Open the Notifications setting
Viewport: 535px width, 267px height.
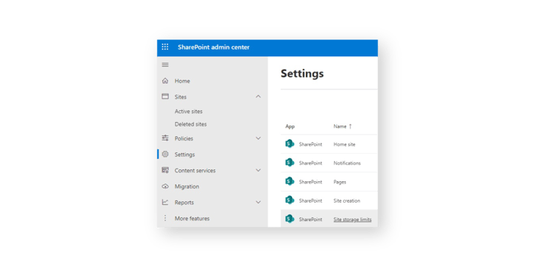(347, 163)
